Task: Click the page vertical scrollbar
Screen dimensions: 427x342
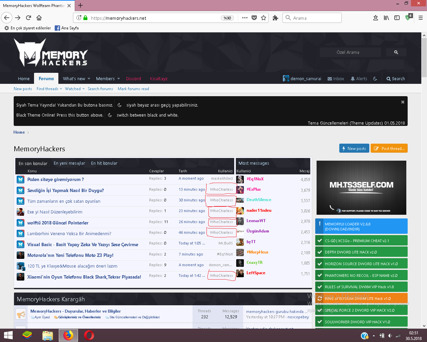Action: pyautogui.click(x=424, y=57)
